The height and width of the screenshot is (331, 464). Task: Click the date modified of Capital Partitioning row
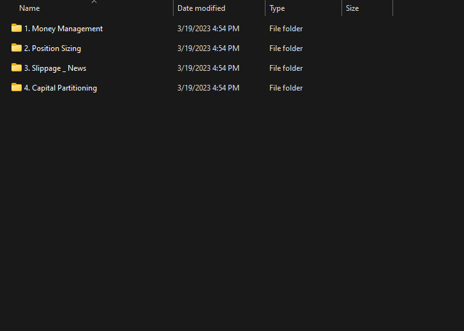tap(208, 88)
